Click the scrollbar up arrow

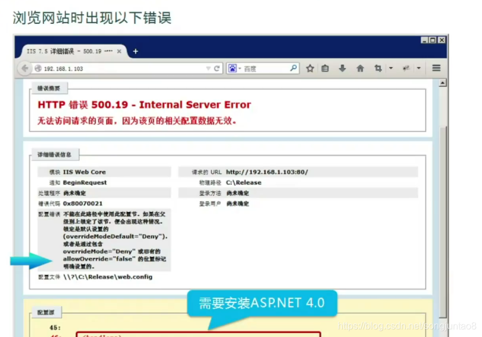[443, 83]
